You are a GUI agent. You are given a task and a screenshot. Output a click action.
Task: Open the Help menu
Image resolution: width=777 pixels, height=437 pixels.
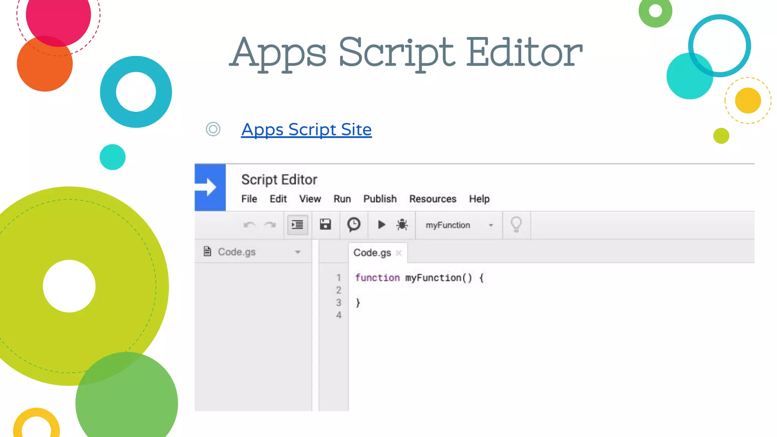click(x=479, y=199)
